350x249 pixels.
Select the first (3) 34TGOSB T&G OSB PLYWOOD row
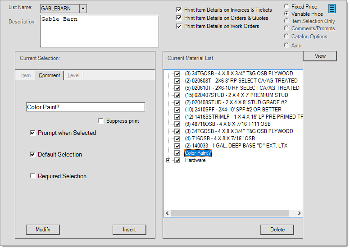tap(239, 74)
